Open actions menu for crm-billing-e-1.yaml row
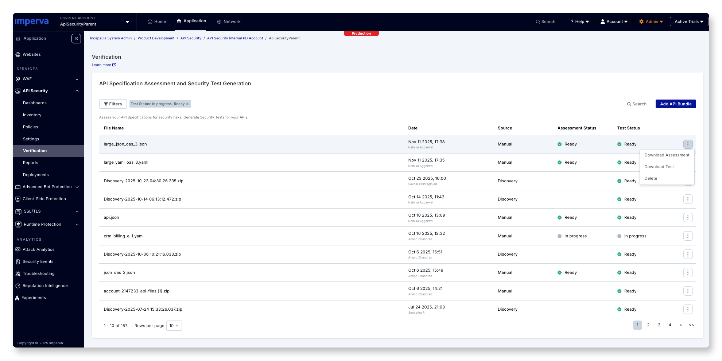Image resolution: width=722 pixels, height=361 pixels. pos(688,236)
